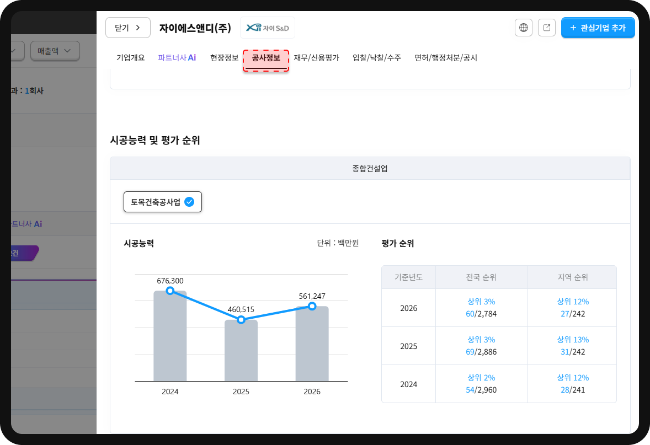Click the 지역 순위 column header
This screenshot has width=650, height=445.
pyautogui.click(x=573, y=277)
